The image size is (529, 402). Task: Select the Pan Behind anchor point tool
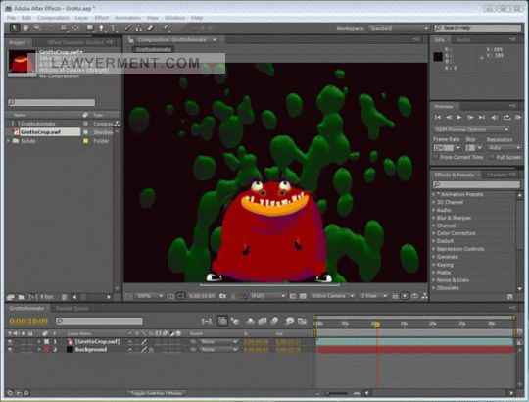point(75,28)
